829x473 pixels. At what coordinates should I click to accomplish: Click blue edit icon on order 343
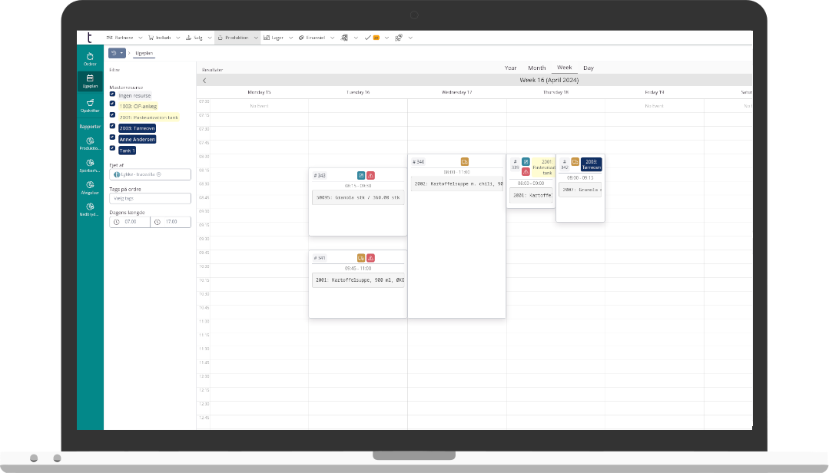[361, 175]
